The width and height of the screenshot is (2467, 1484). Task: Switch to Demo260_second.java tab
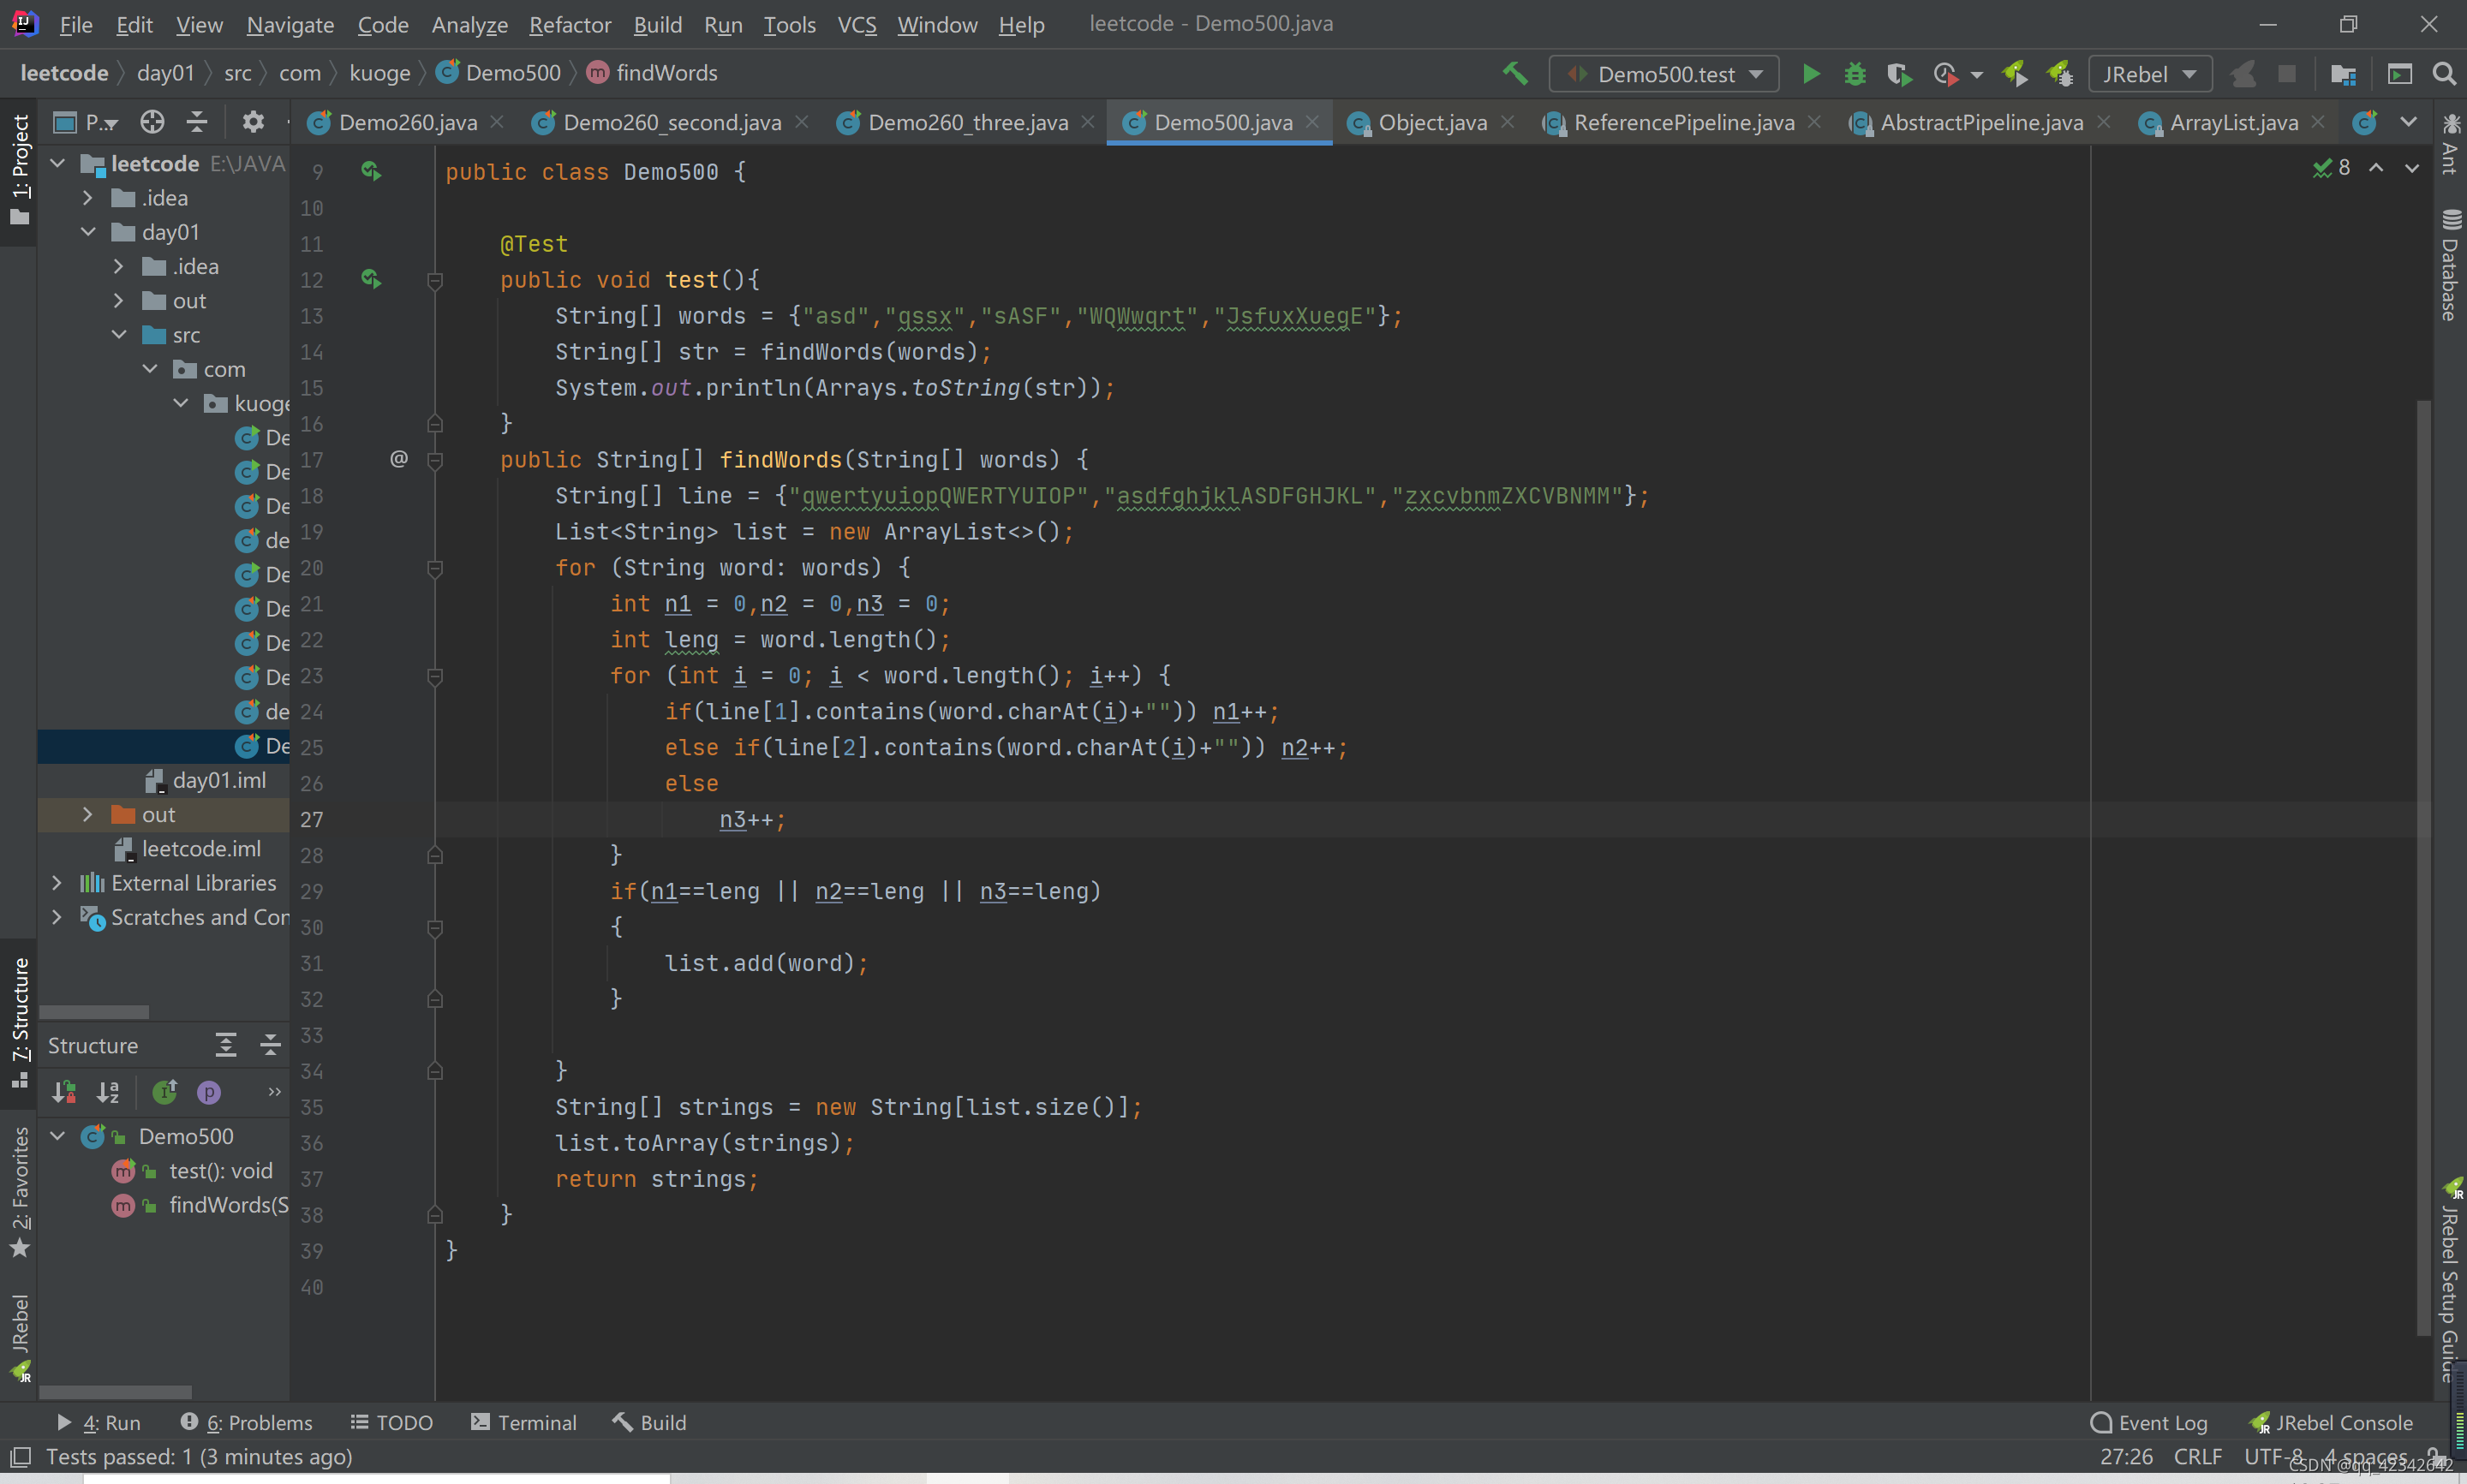click(x=671, y=122)
